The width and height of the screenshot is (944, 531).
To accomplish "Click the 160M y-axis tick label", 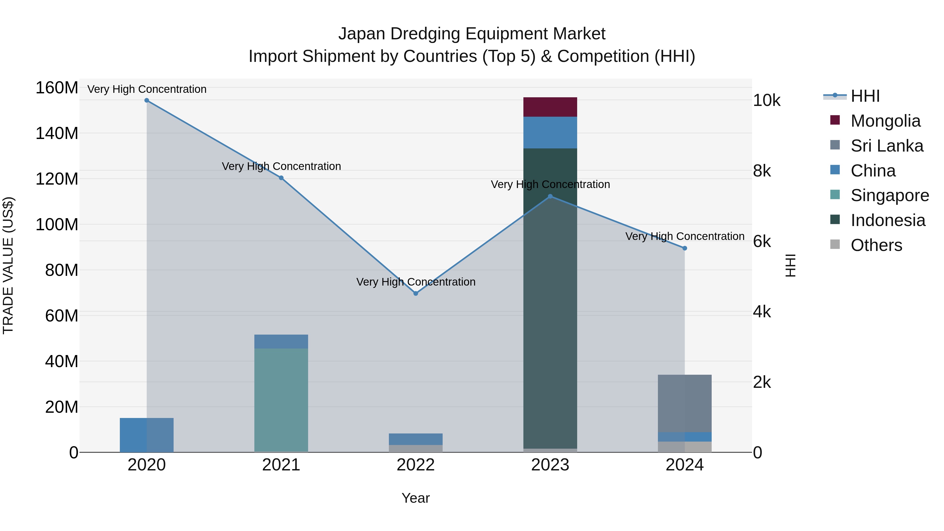I will (x=57, y=88).
